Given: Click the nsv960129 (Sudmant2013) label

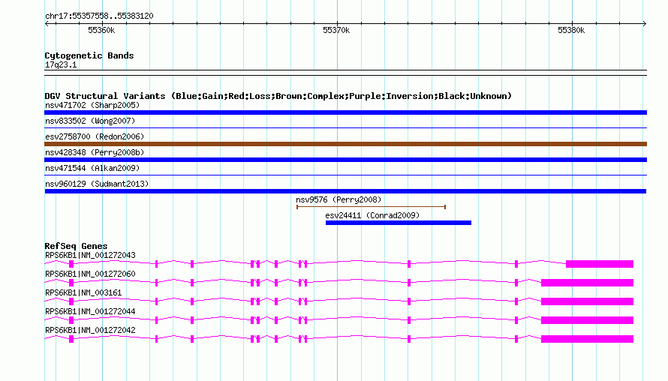Looking at the screenshot, I should [97, 184].
